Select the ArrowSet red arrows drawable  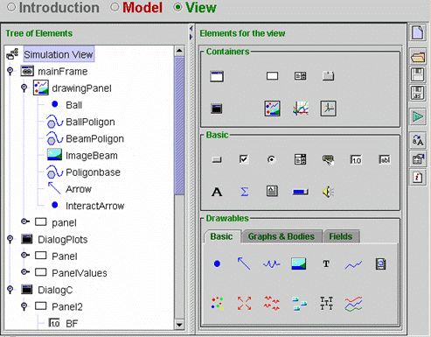click(244, 304)
